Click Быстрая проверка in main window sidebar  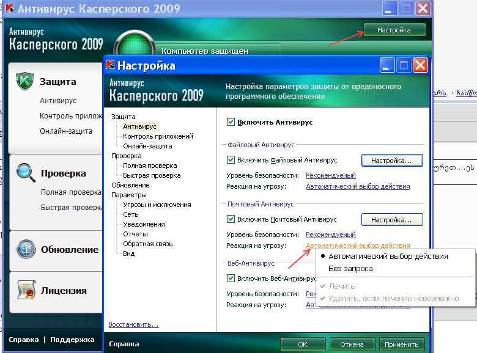[72, 208]
